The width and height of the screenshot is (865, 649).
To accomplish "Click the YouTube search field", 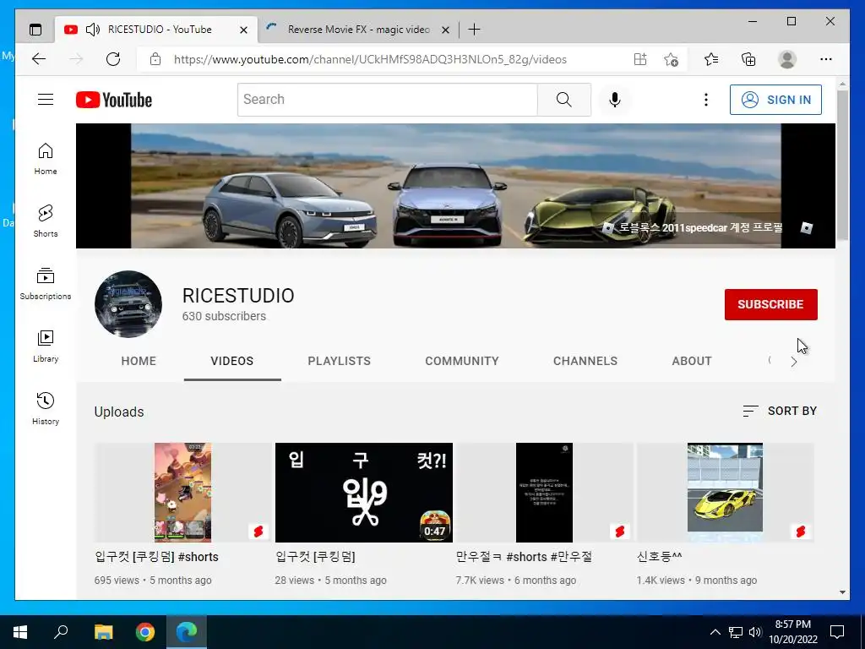I will (387, 100).
